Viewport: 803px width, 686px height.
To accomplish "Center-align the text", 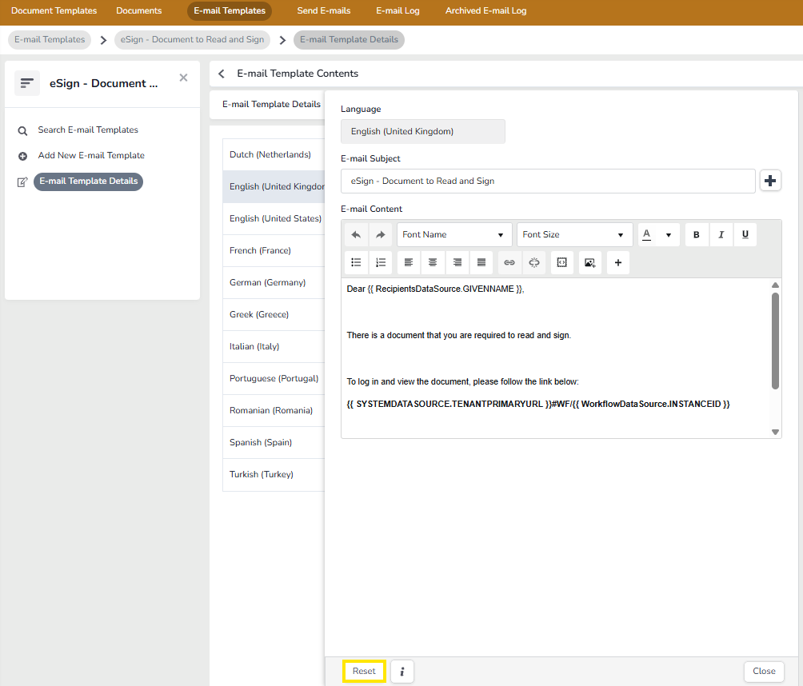I will 433,262.
